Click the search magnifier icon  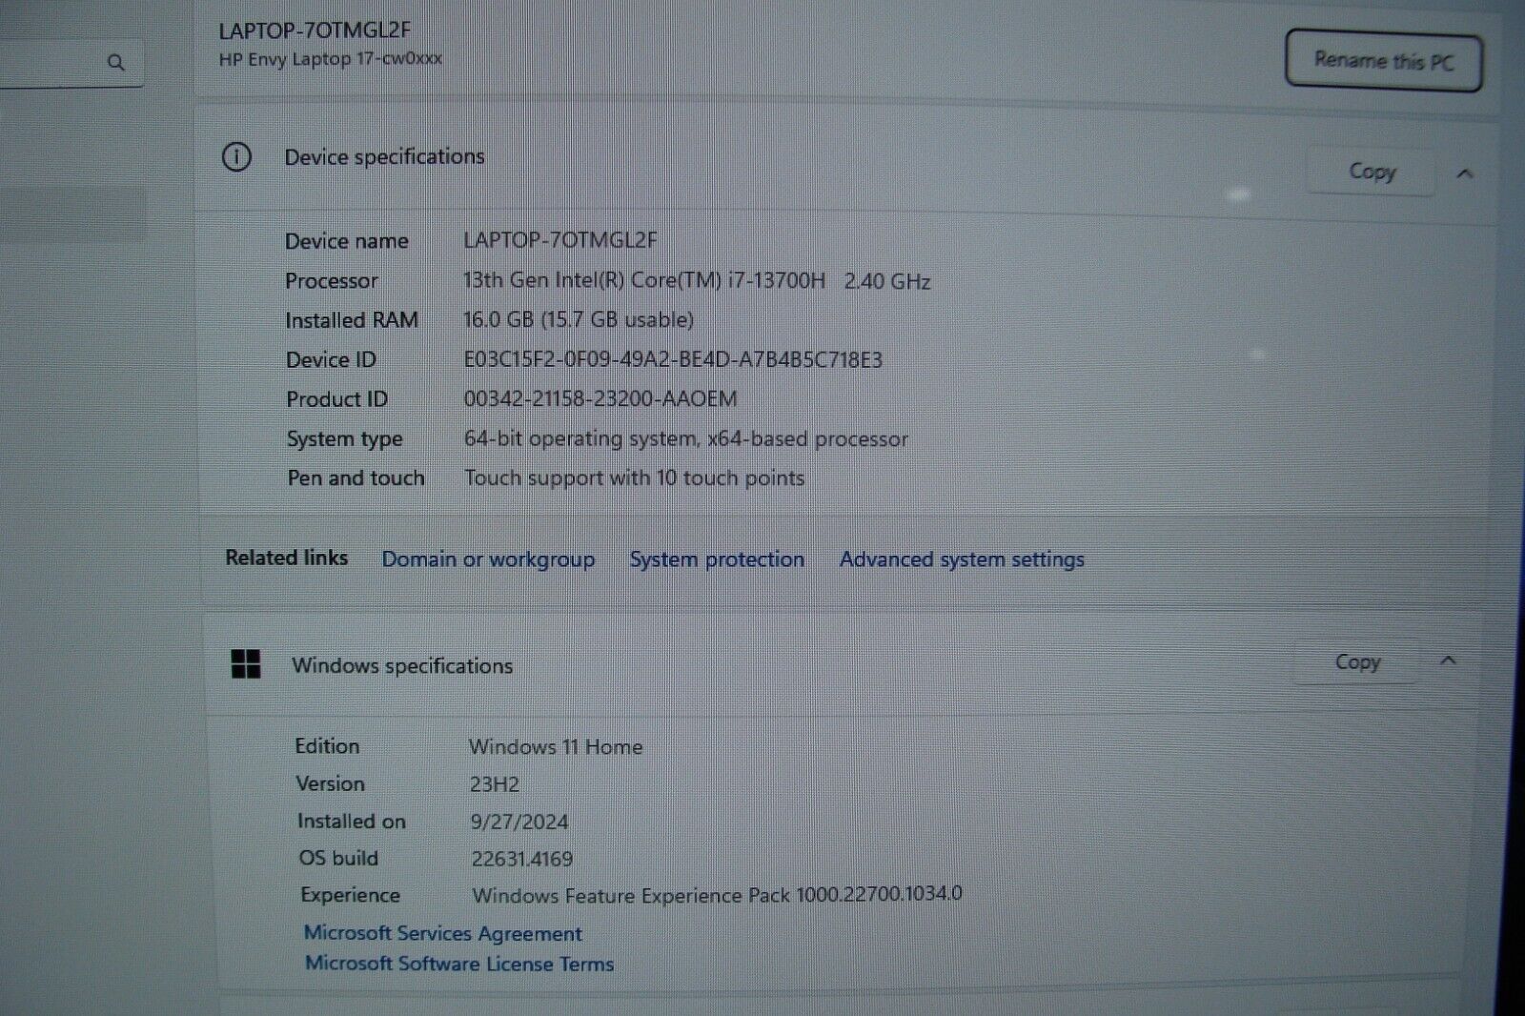coord(116,63)
